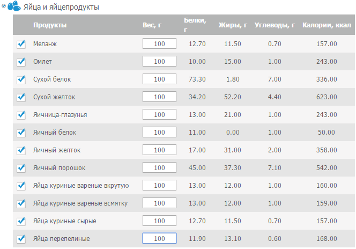Open the Яйца и яйцепродукты category title

tap(61, 7)
